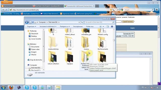Click the Windows Start button
Screen dimensions: 161x90
(x=3, y=88)
